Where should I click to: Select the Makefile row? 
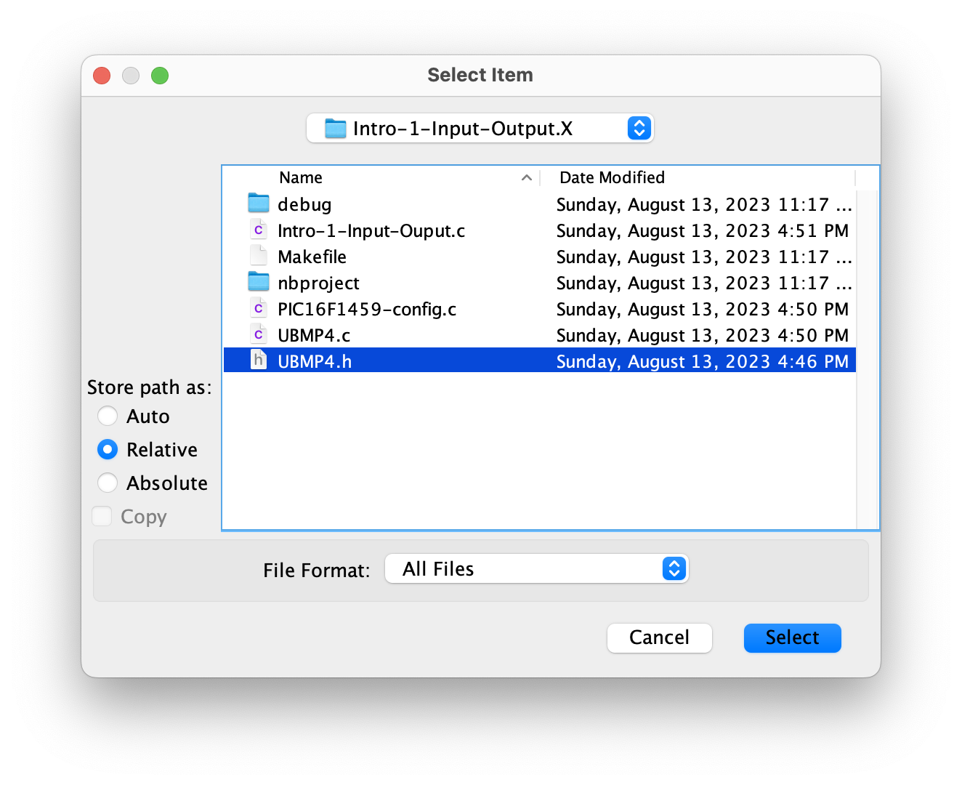(436, 256)
